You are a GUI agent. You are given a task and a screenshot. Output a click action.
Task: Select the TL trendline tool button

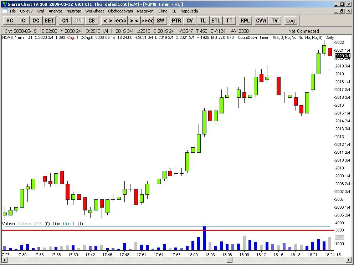[203, 21]
